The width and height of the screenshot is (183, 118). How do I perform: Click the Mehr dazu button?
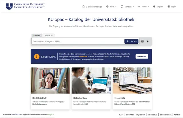click(142, 57)
